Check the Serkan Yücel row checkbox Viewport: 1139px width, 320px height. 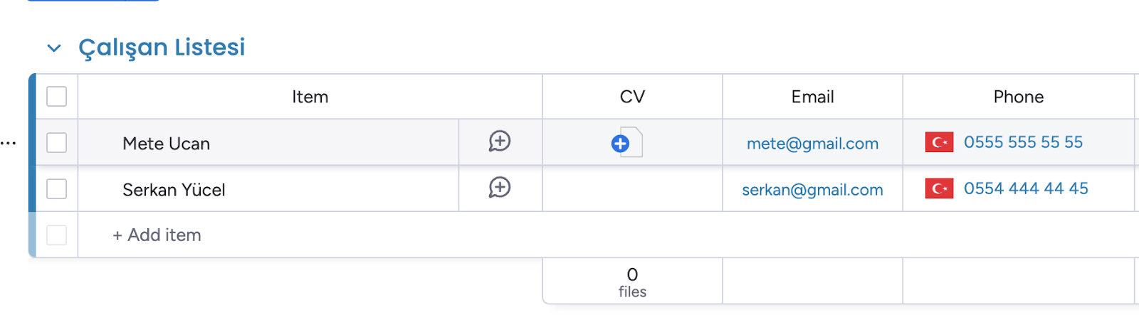[x=56, y=188]
